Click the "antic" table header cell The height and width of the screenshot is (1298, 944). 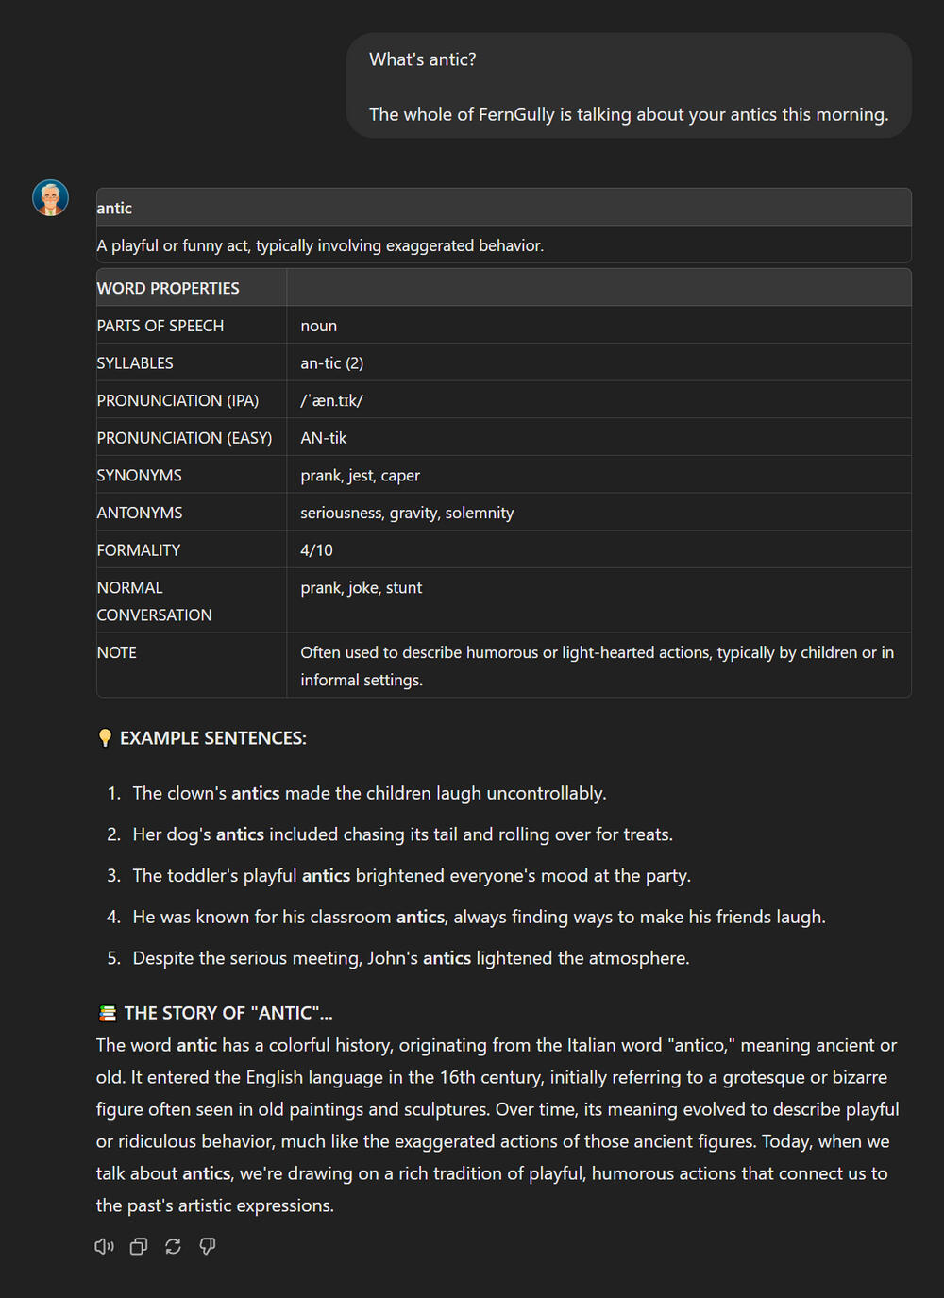(x=114, y=208)
